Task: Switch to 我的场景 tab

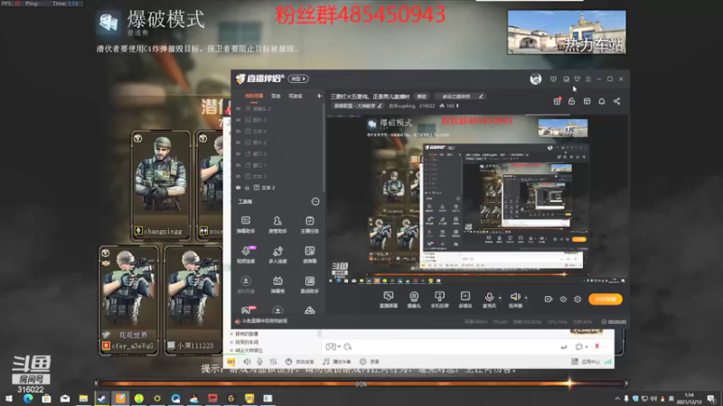Action: [x=254, y=97]
